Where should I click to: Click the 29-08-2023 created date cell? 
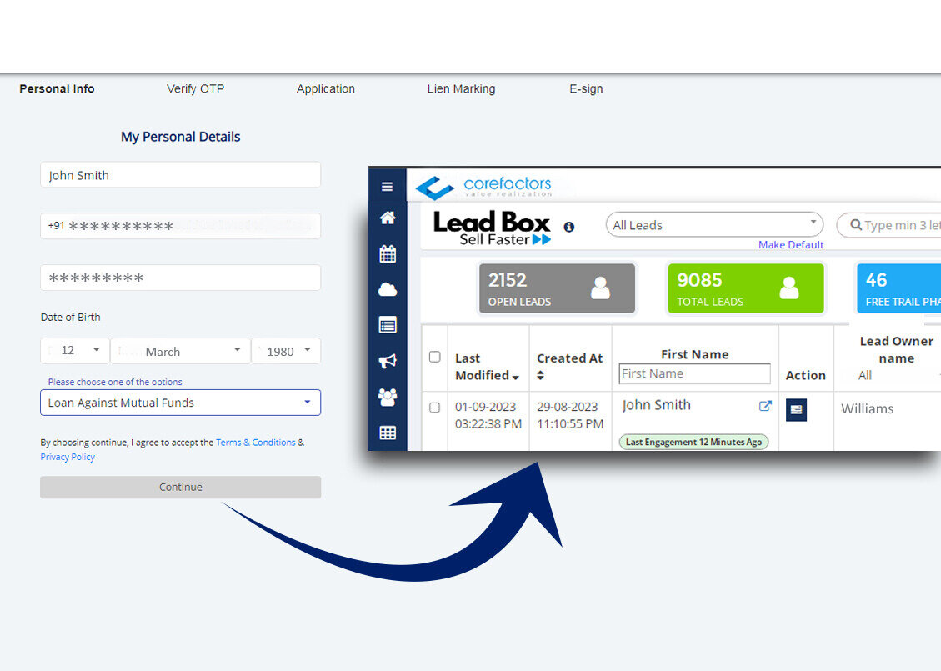coord(570,415)
